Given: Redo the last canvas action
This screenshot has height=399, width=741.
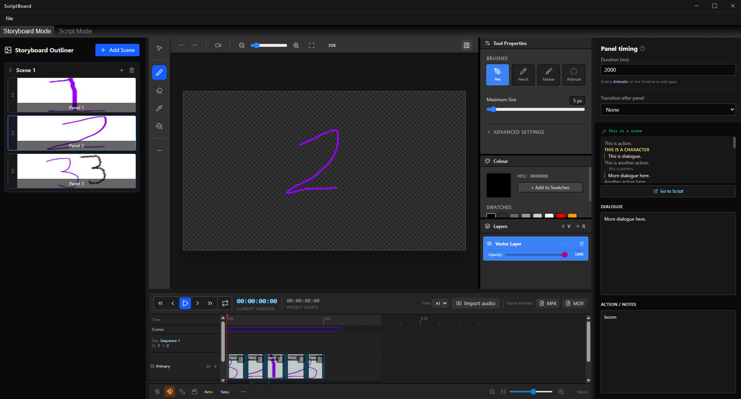Looking at the screenshot, I should click(195, 45).
